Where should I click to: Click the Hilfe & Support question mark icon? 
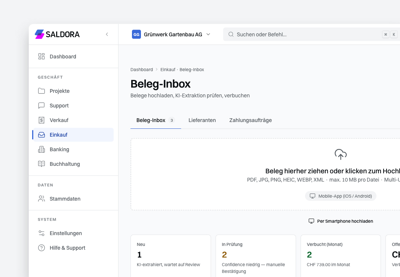click(41, 247)
